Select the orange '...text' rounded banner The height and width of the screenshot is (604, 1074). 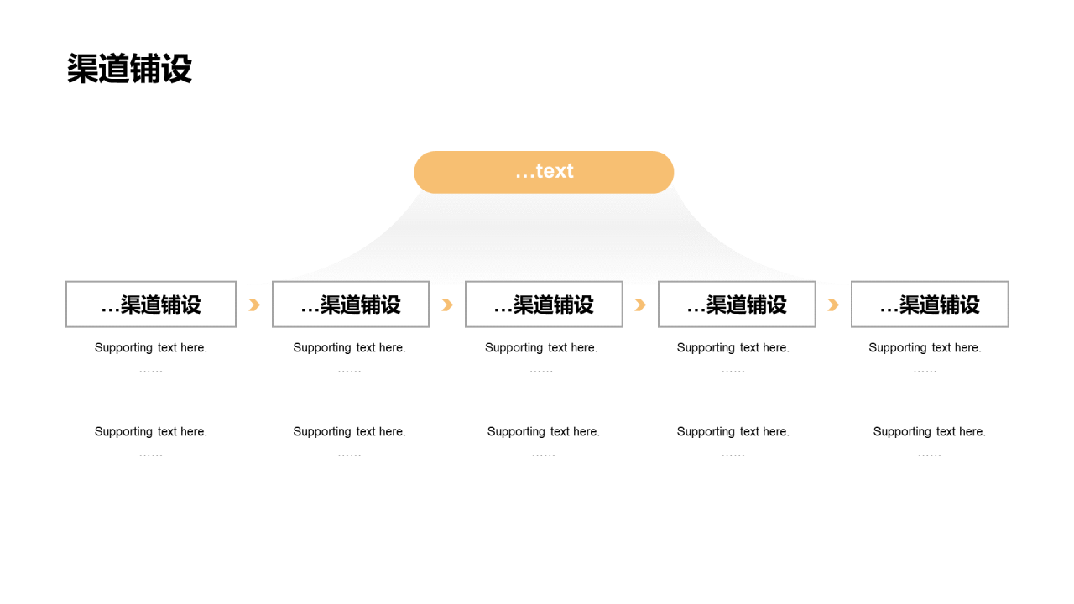coord(544,172)
